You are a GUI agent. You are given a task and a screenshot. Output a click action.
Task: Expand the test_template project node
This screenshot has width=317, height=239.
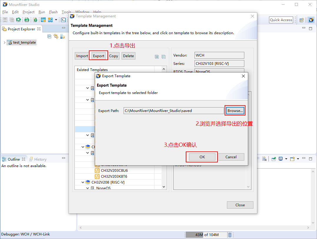[x=4, y=42]
